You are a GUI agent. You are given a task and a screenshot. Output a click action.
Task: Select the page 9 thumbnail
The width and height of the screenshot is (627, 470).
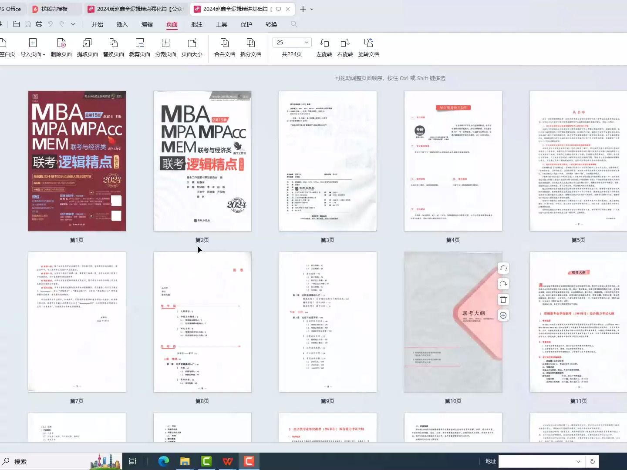[328, 322]
